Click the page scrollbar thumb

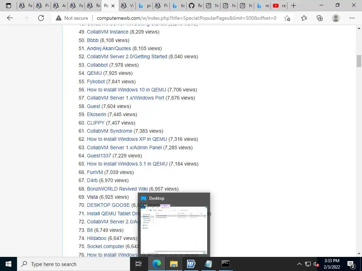[359, 61]
